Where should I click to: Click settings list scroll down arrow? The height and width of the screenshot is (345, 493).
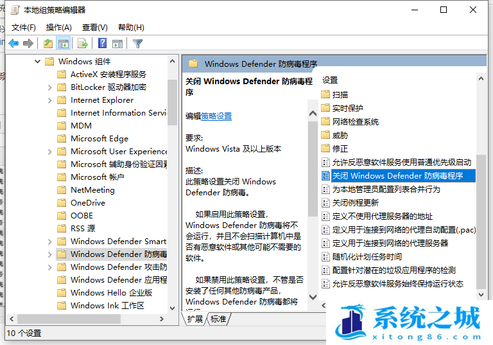pyautogui.click(x=481, y=295)
